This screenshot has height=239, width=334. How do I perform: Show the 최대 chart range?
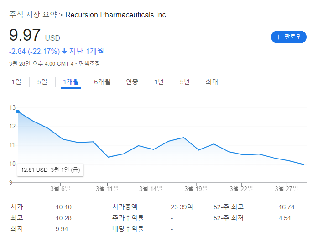(212, 81)
